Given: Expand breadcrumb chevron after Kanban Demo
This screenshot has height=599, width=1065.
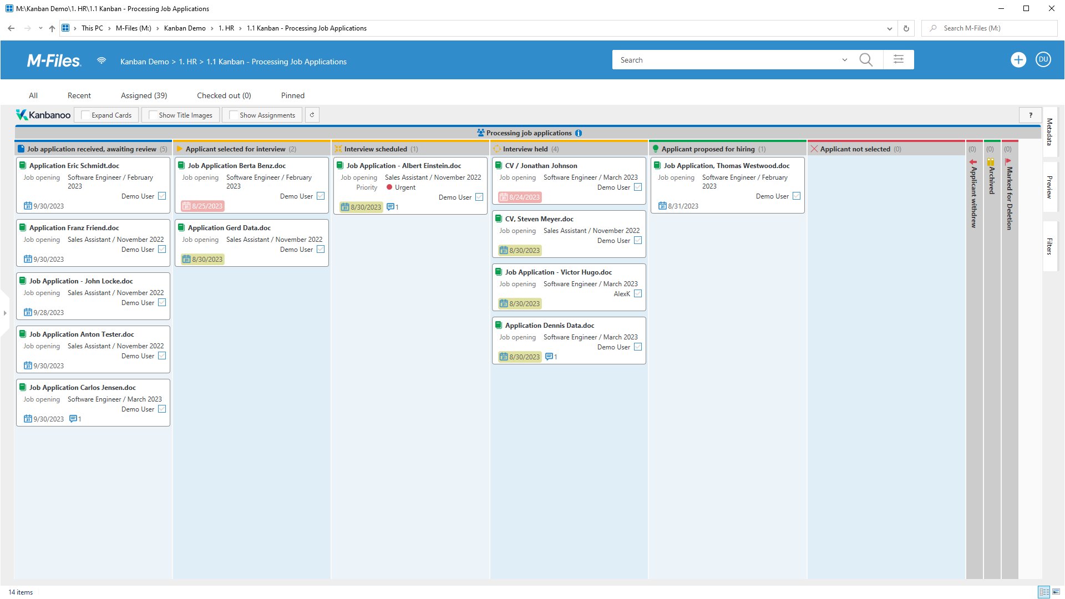Looking at the screenshot, I should pyautogui.click(x=212, y=28).
